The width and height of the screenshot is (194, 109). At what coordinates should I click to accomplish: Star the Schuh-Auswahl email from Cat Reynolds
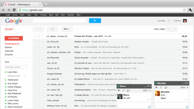(39, 58)
